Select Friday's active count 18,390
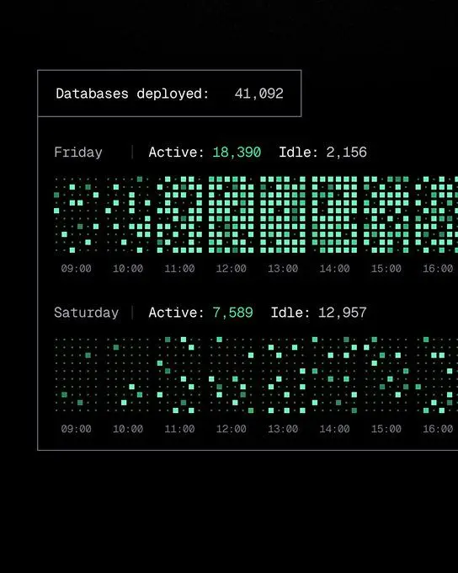458x573 pixels. pos(237,153)
